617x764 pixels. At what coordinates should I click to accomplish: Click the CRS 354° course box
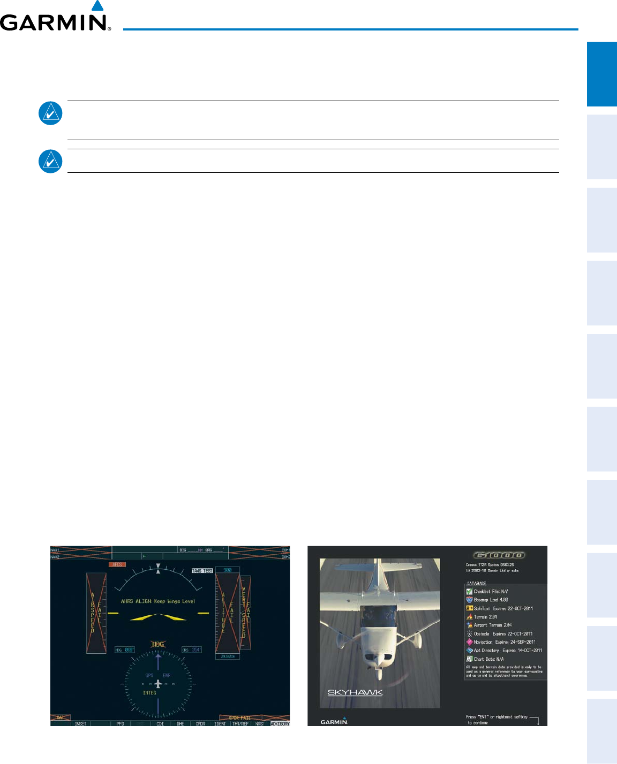click(191, 650)
